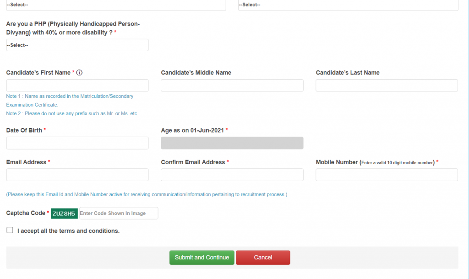Open the PHP disability --Select-- dropdown
The image size is (469, 279).
point(77,45)
